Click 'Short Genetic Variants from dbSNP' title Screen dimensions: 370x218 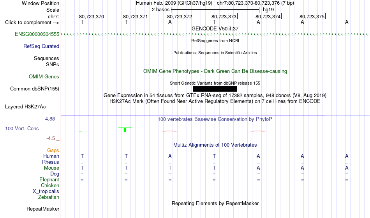[x=215, y=83]
